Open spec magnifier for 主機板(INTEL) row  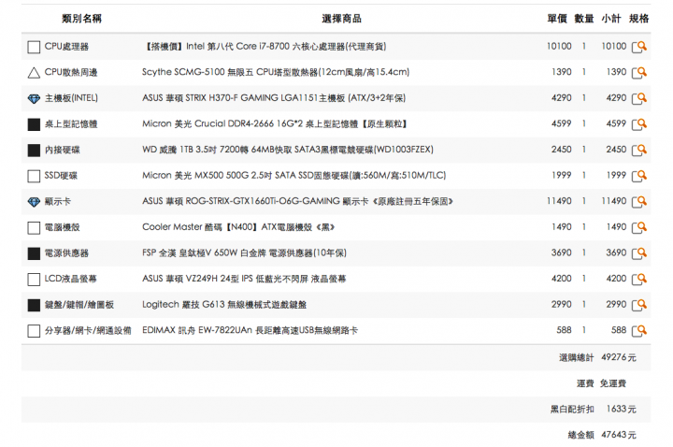[x=639, y=98]
